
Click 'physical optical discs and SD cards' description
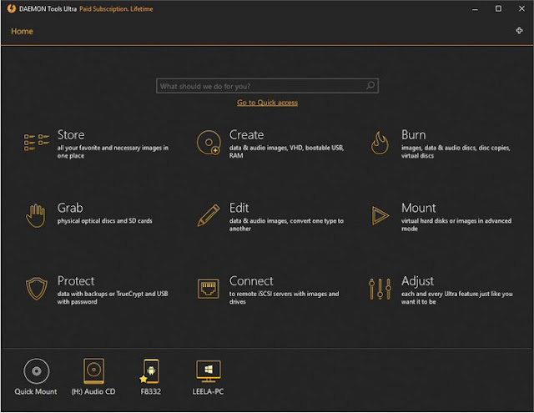point(104,221)
